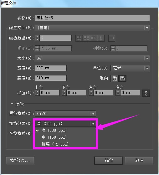The height and width of the screenshot is (175, 159).
Task: Choose landscape orientation icon
Action: click(x=122, y=79)
